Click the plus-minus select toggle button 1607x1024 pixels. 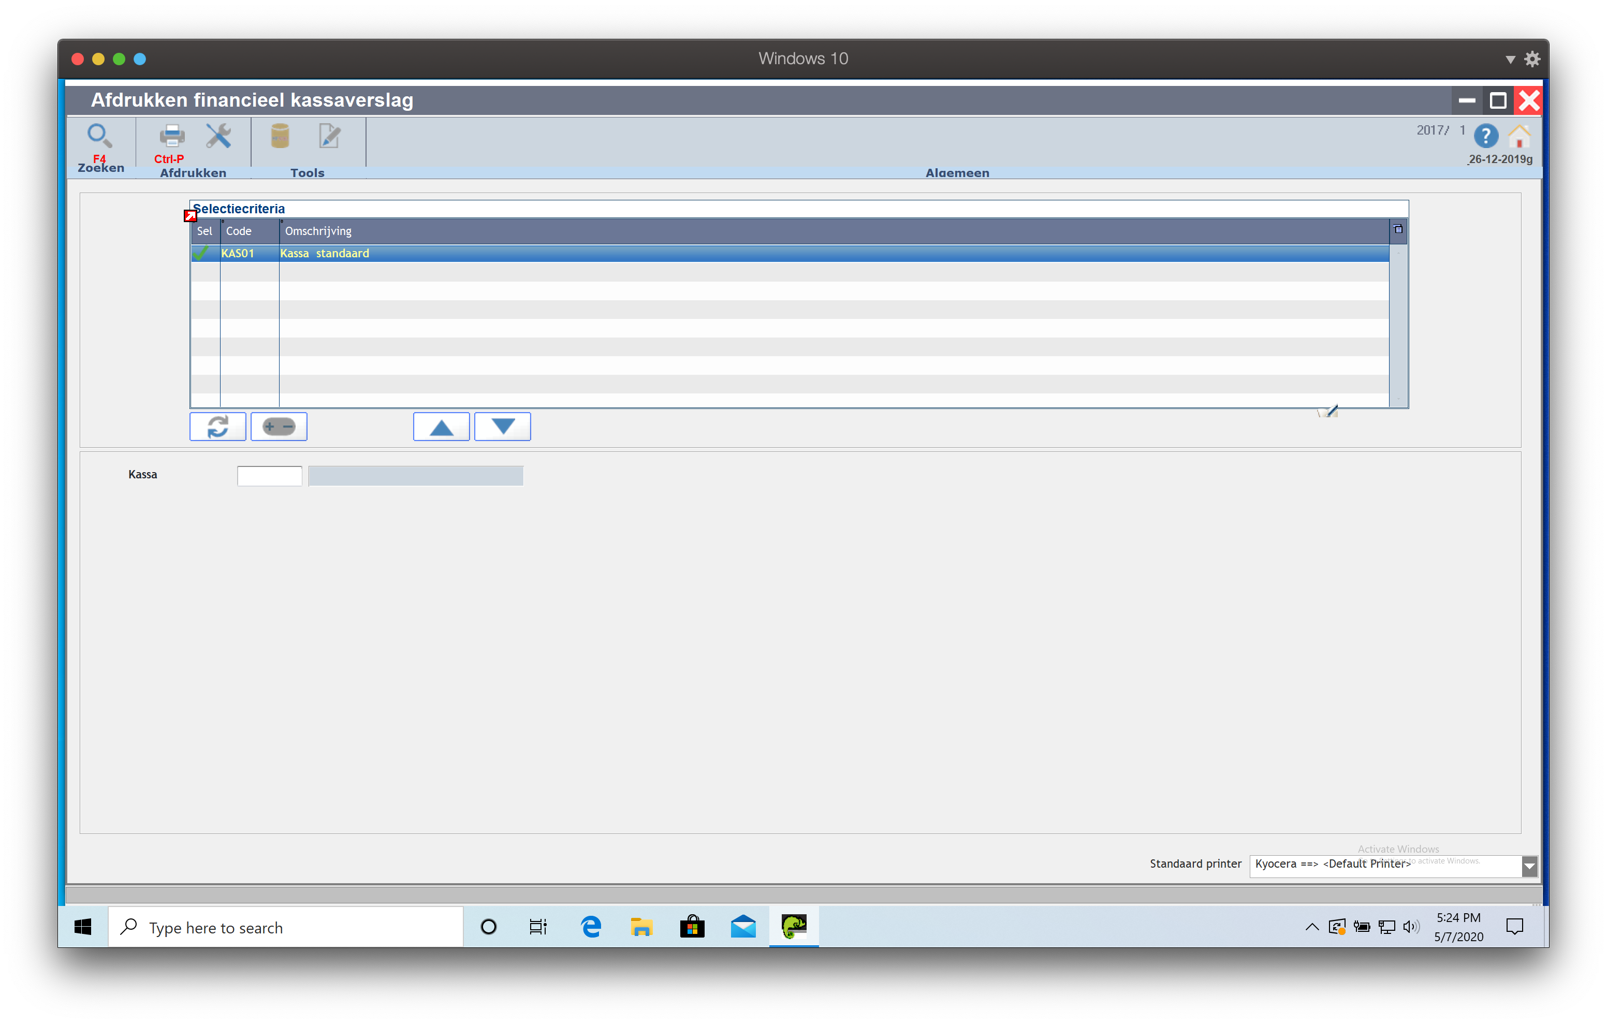[279, 427]
